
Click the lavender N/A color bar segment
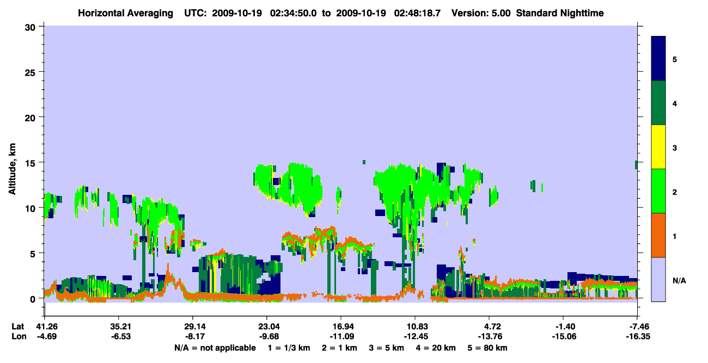click(658, 279)
